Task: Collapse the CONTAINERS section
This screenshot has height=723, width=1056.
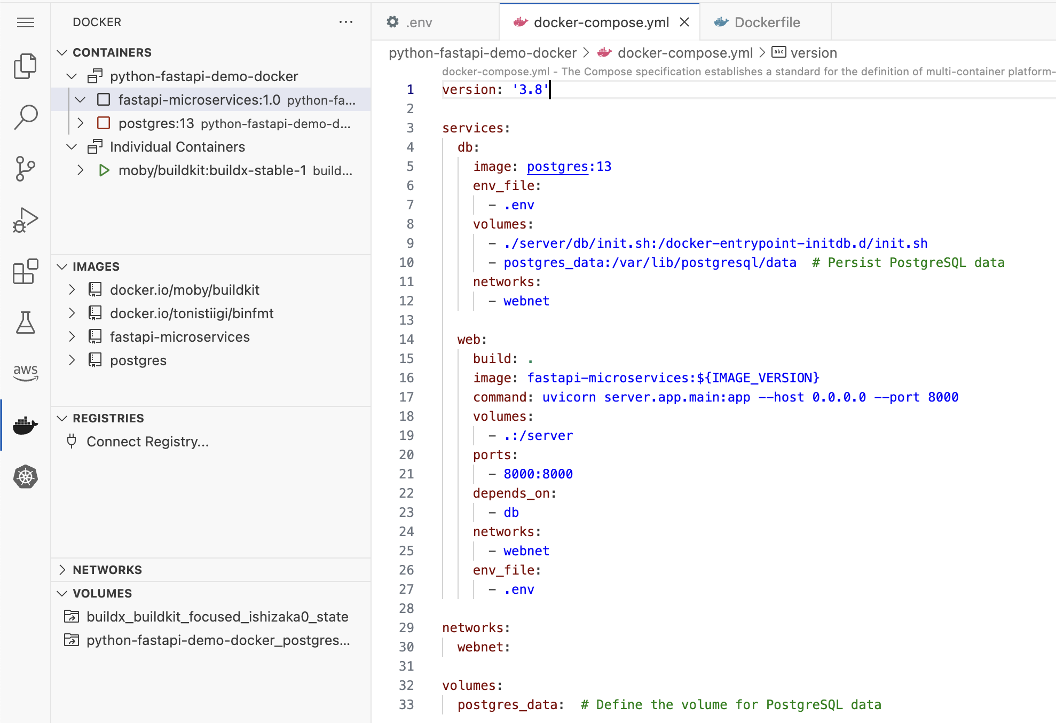Action: coord(62,52)
